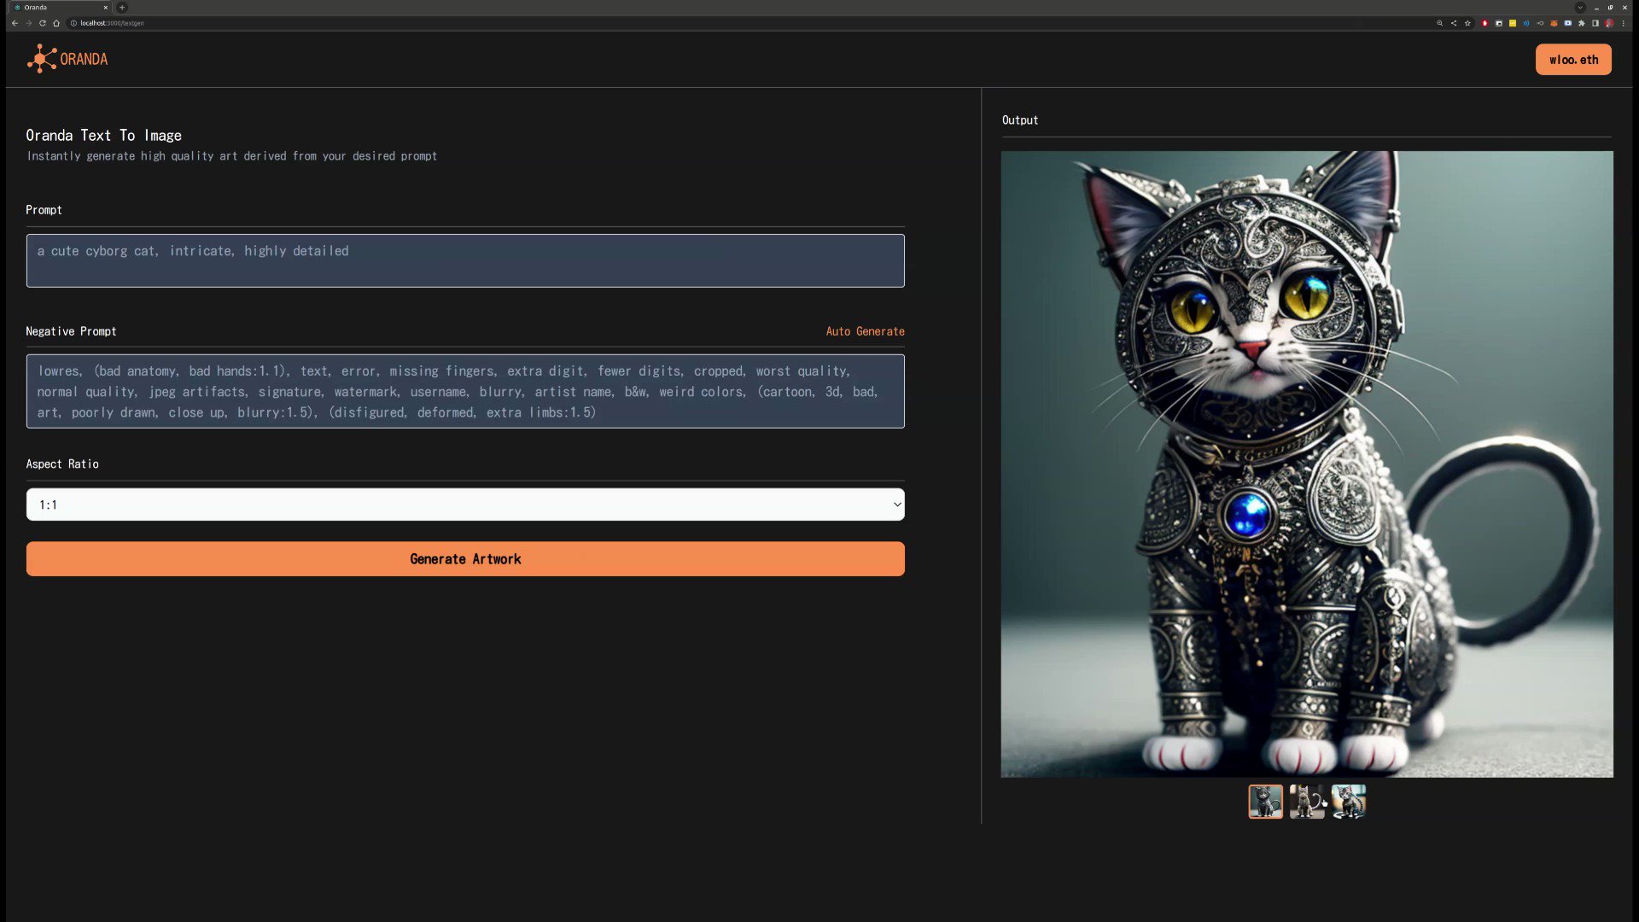The width and height of the screenshot is (1639, 922).
Task: Click the Prompt text field
Action: tap(465, 260)
